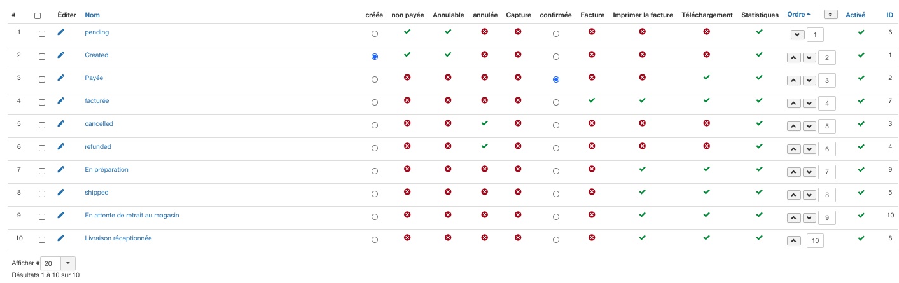The height and width of the screenshot is (283, 899).
Task: Move the refunded row up with the arrow
Action: pyautogui.click(x=793, y=149)
